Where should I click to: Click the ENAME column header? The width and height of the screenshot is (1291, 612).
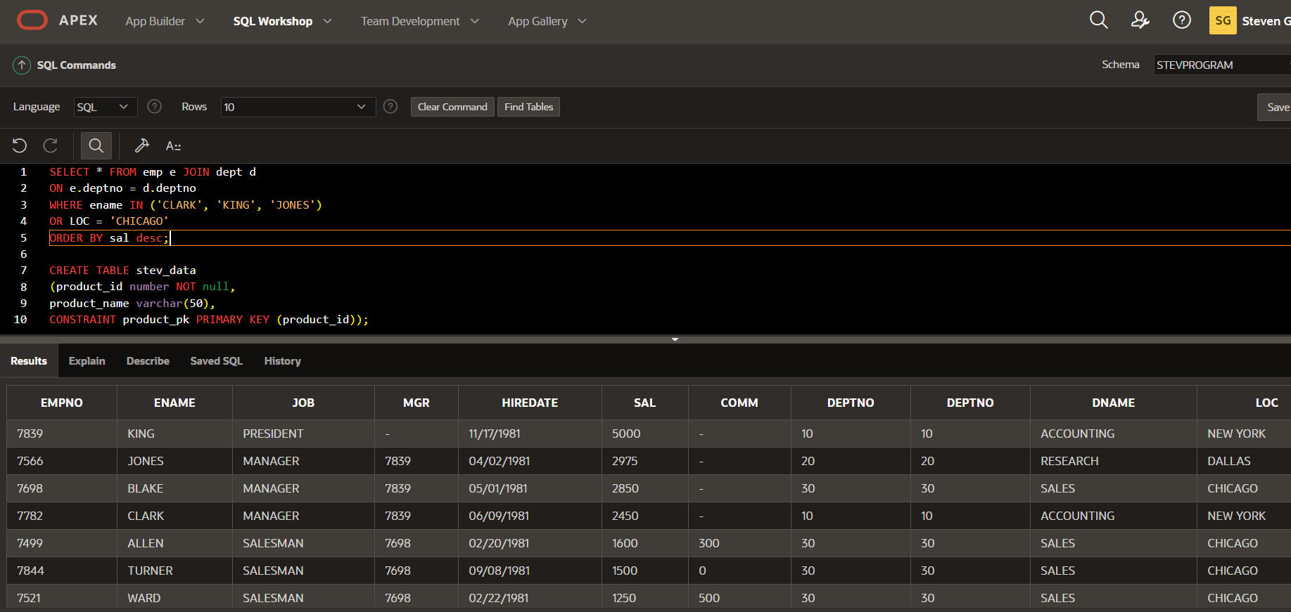174,403
